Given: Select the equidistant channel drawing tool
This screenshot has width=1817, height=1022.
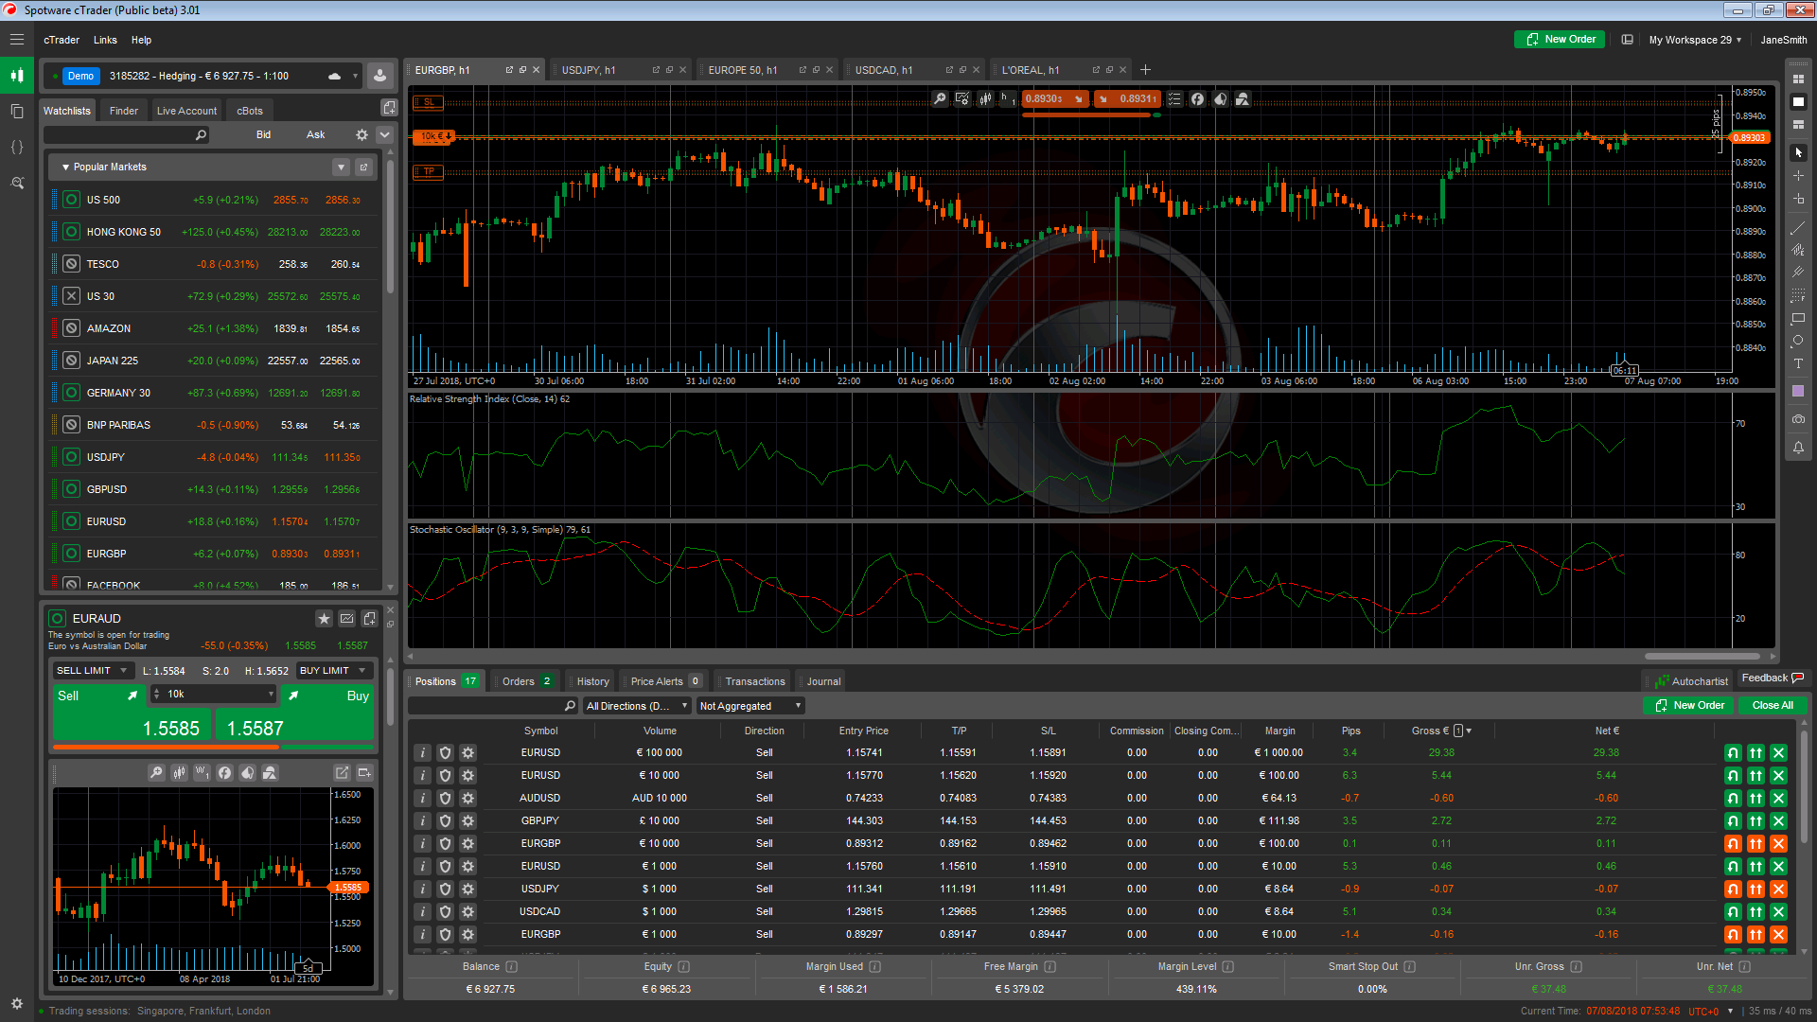Looking at the screenshot, I should (x=1798, y=250).
